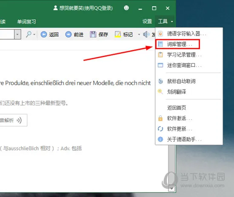
Task: Click the word 'Produkte' in the sentence
Action: 17,83
